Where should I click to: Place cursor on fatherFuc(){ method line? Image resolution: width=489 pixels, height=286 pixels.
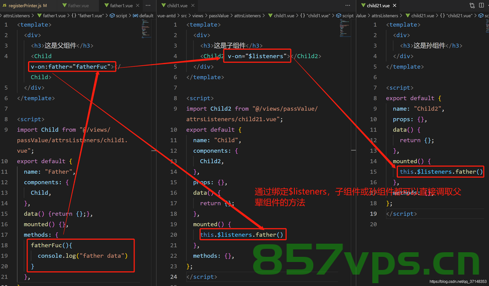coord(52,245)
